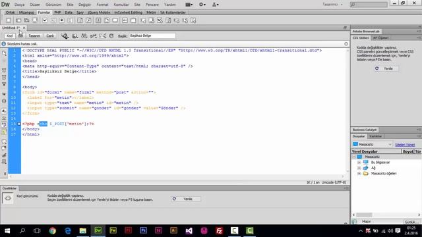Viewport: 422px width, 237px height.
Task: Open the Business Catalyst panel
Action: click(365, 130)
